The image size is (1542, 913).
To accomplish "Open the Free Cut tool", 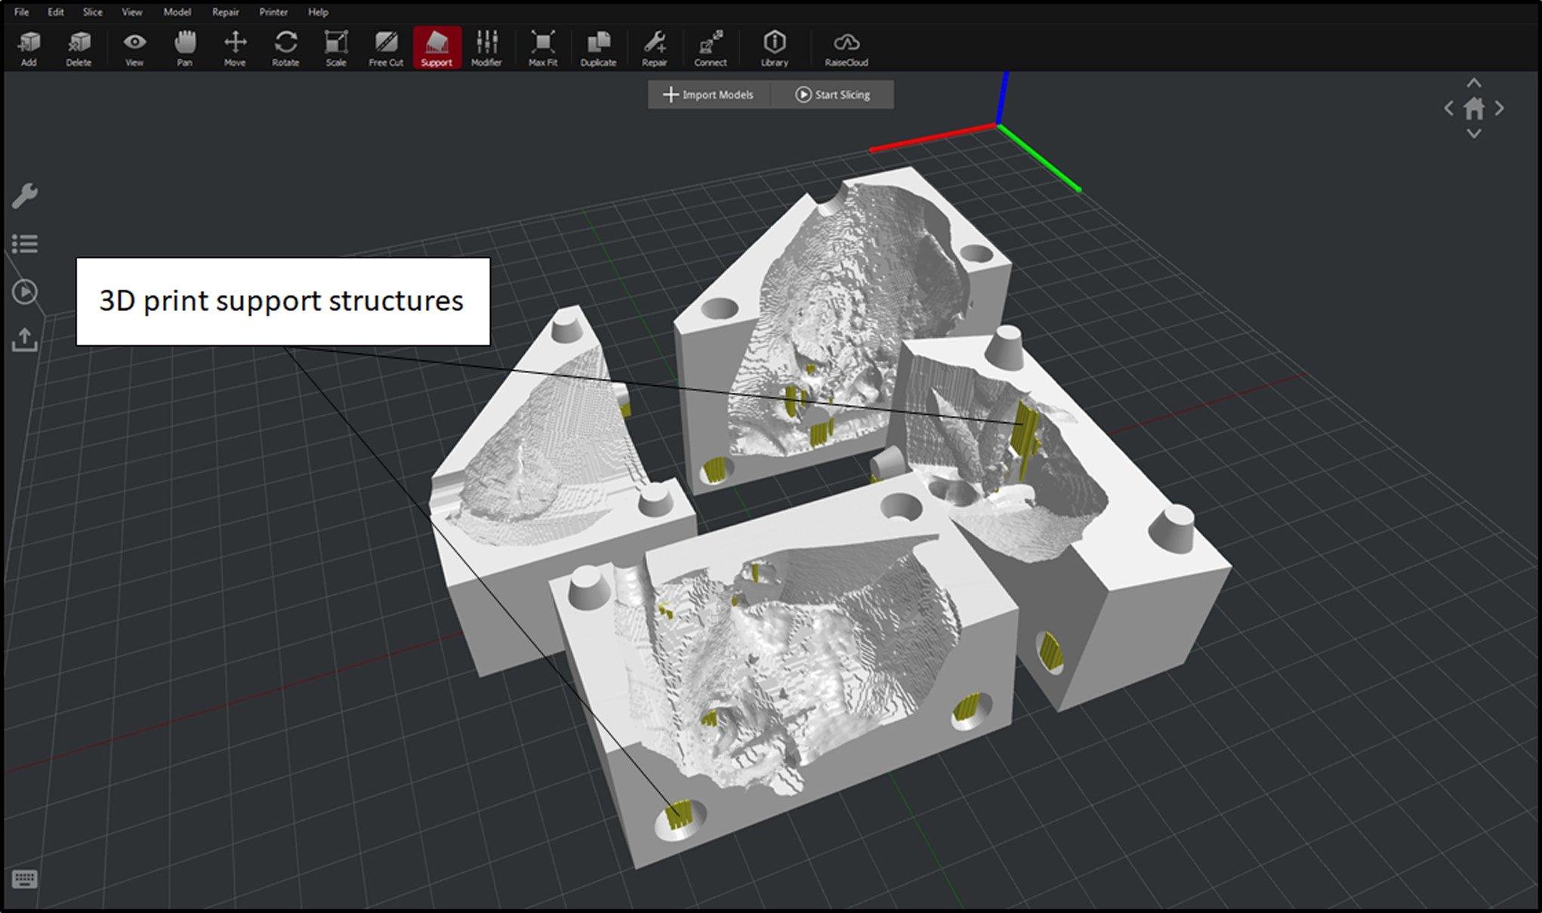I will pos(386,47).
